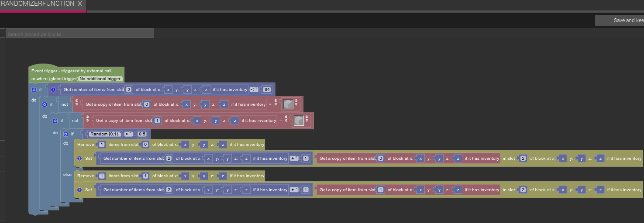644x223 pixels.
Task: Focus the Search procedure blocks field
Action: pos(80,34)
